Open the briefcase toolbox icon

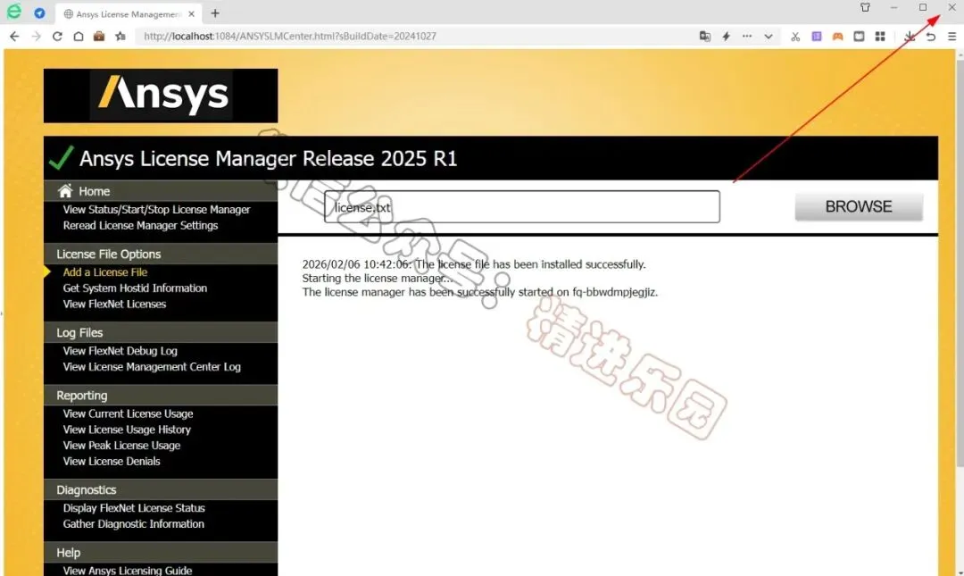[x=99, y=37]
